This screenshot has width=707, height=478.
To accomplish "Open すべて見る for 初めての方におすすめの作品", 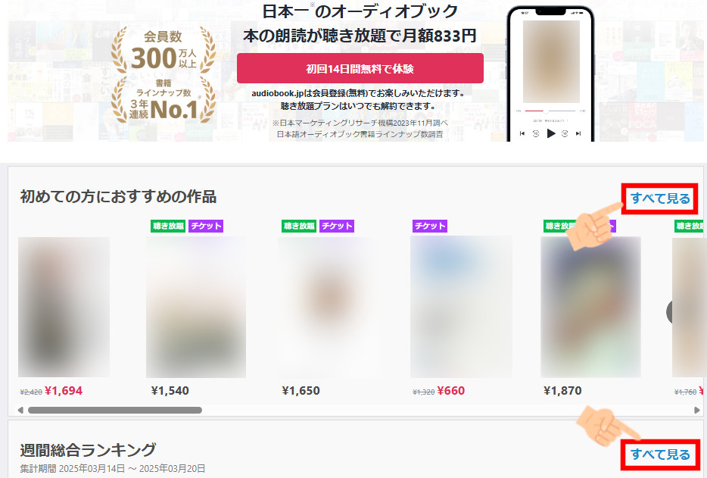I will [x=660, y=198].
